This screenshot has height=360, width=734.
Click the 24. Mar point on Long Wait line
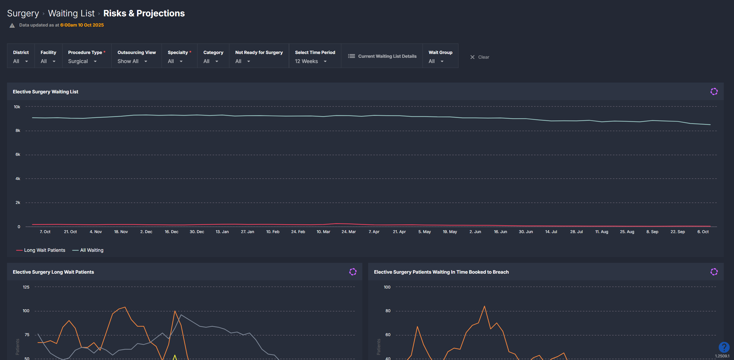click(x=349, y=224)
